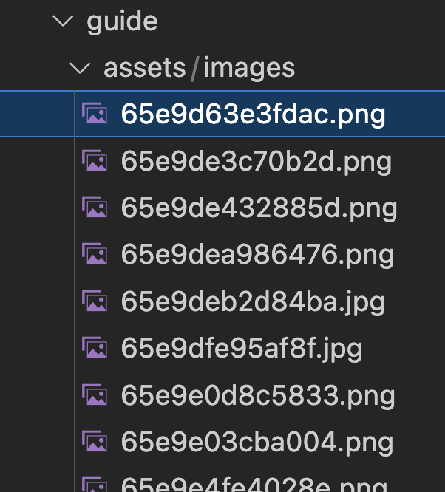
Task: Open file 65e9dfe95af8f.jpg
Action: pyautogui.click(x=242, y=349)
